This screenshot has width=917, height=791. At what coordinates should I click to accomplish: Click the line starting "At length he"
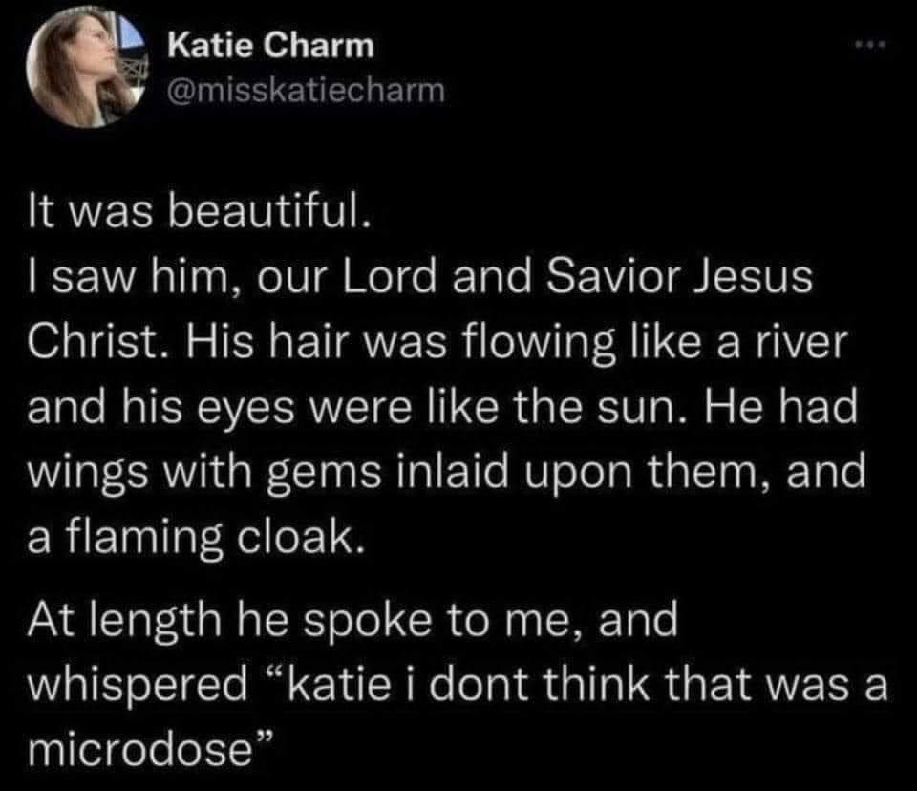pyautogui.click(x=352, y=620)
